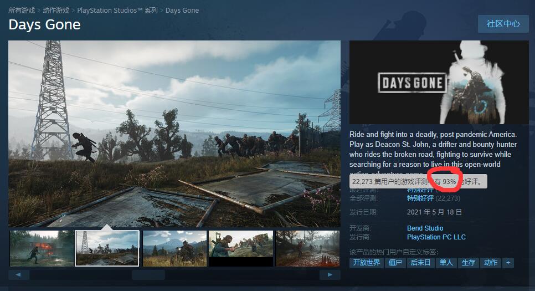Click the 动作 tag

(491, 263)
